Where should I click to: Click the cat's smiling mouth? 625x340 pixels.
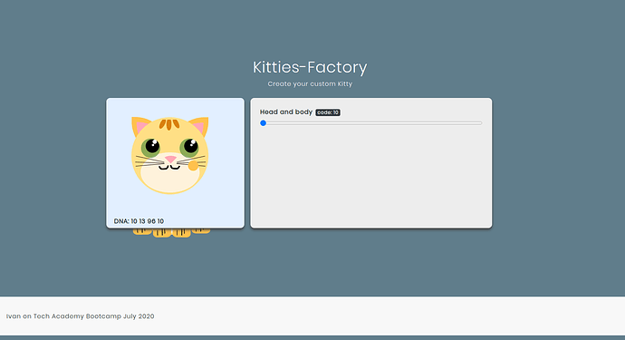pos(169,167)
